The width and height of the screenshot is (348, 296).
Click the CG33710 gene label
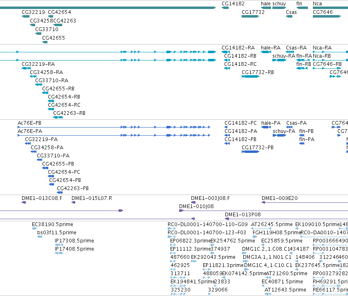tap(47, 29)
